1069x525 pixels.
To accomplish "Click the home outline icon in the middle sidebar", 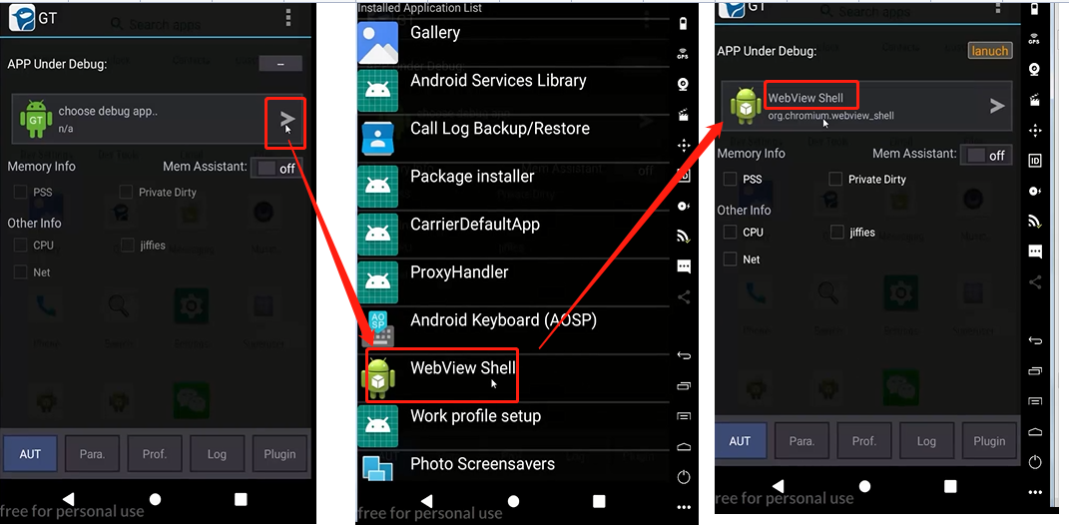I will point(684,446).
